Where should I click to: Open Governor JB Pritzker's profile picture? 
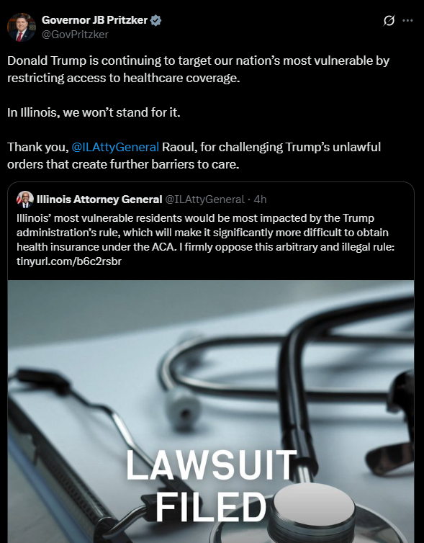22,27
